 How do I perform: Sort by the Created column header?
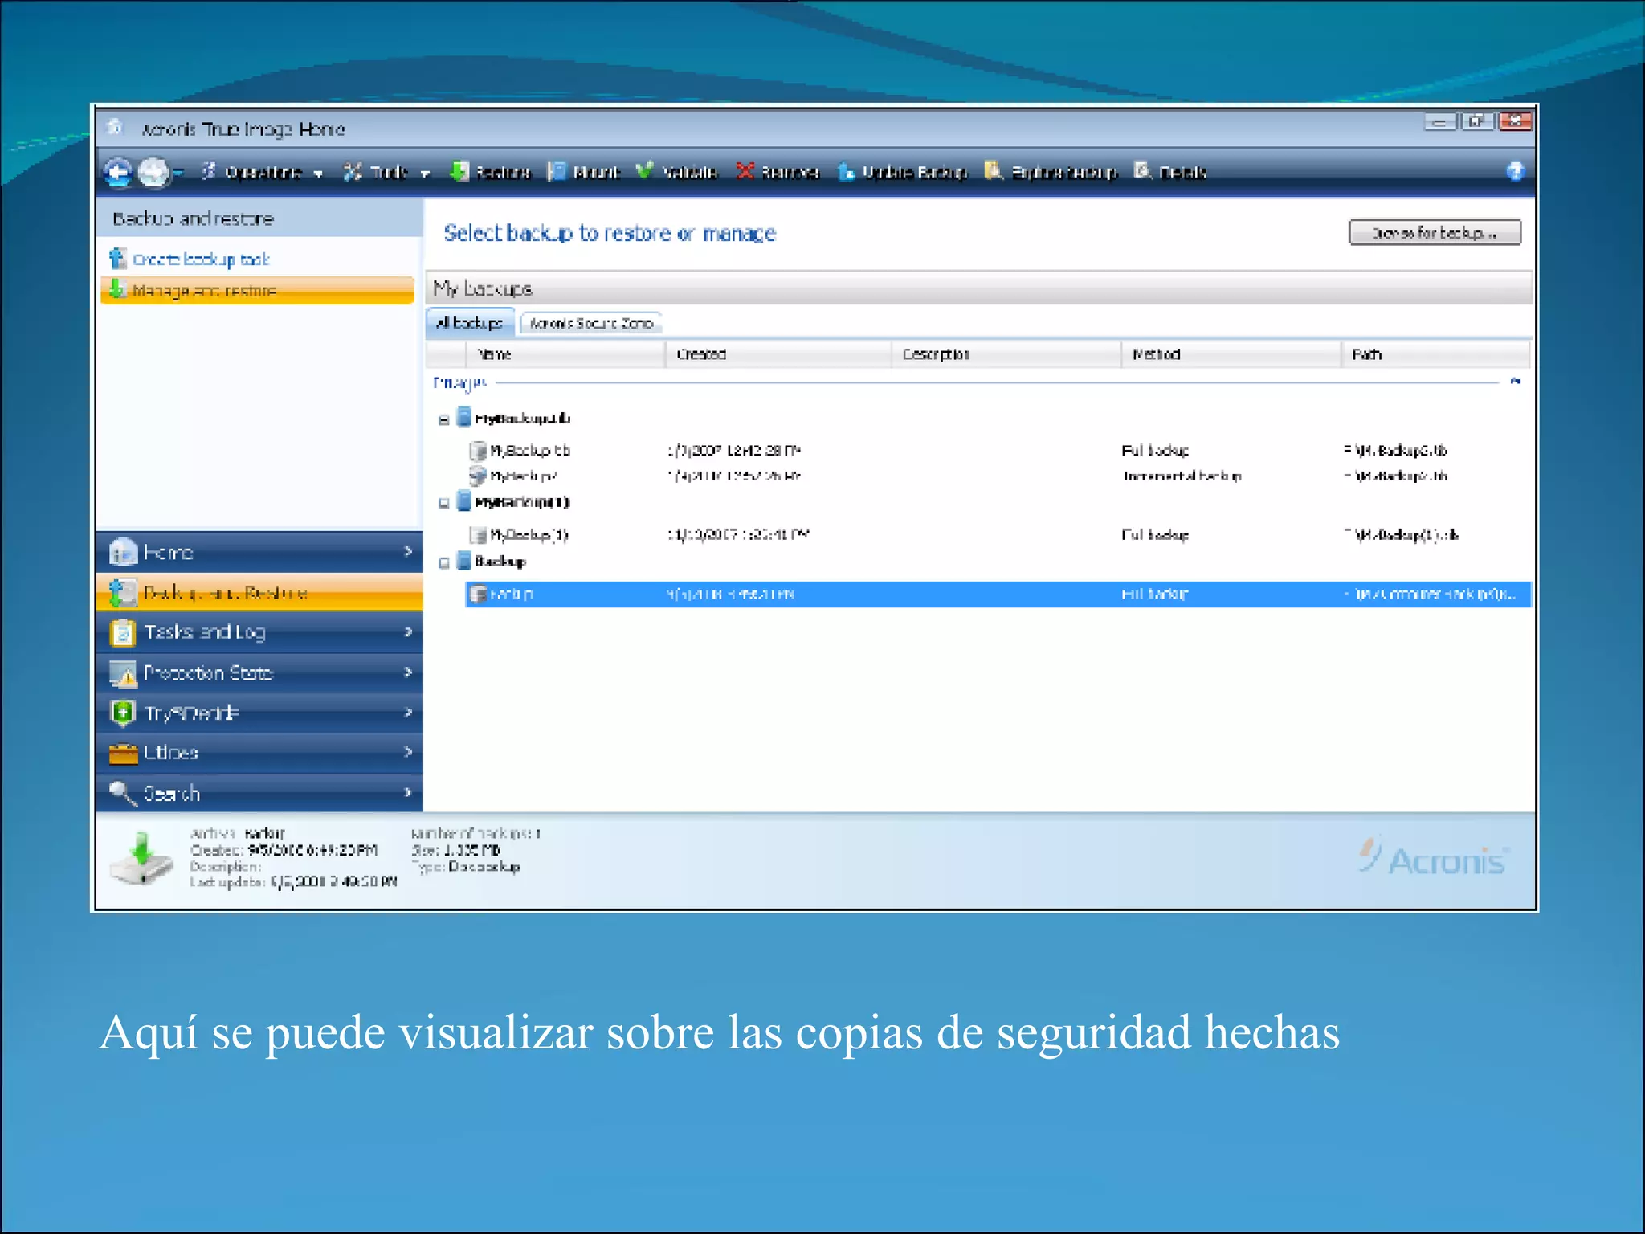[x=778, y=354]
